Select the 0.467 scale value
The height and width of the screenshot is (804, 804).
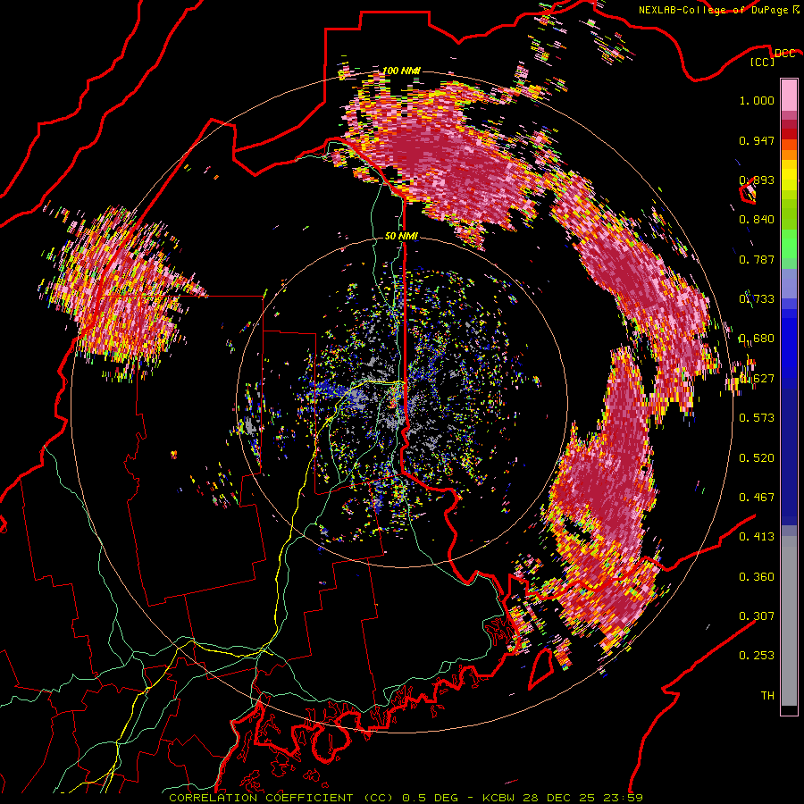coord(757,498)
